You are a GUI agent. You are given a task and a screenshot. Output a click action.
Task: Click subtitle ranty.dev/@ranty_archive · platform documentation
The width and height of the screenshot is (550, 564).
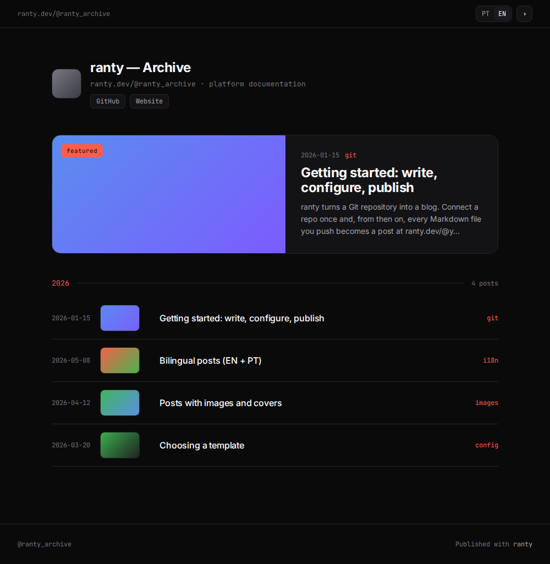click(197, 84)
